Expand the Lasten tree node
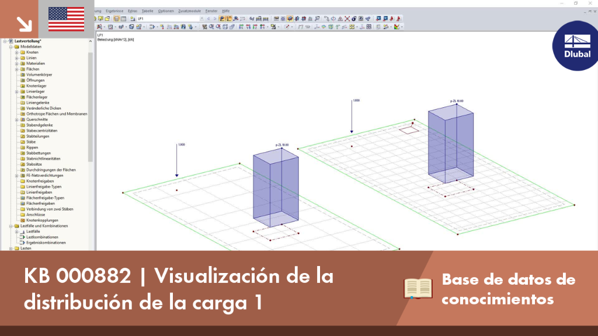598x336 pixels. pyautogui.click(x=11, y=249)
